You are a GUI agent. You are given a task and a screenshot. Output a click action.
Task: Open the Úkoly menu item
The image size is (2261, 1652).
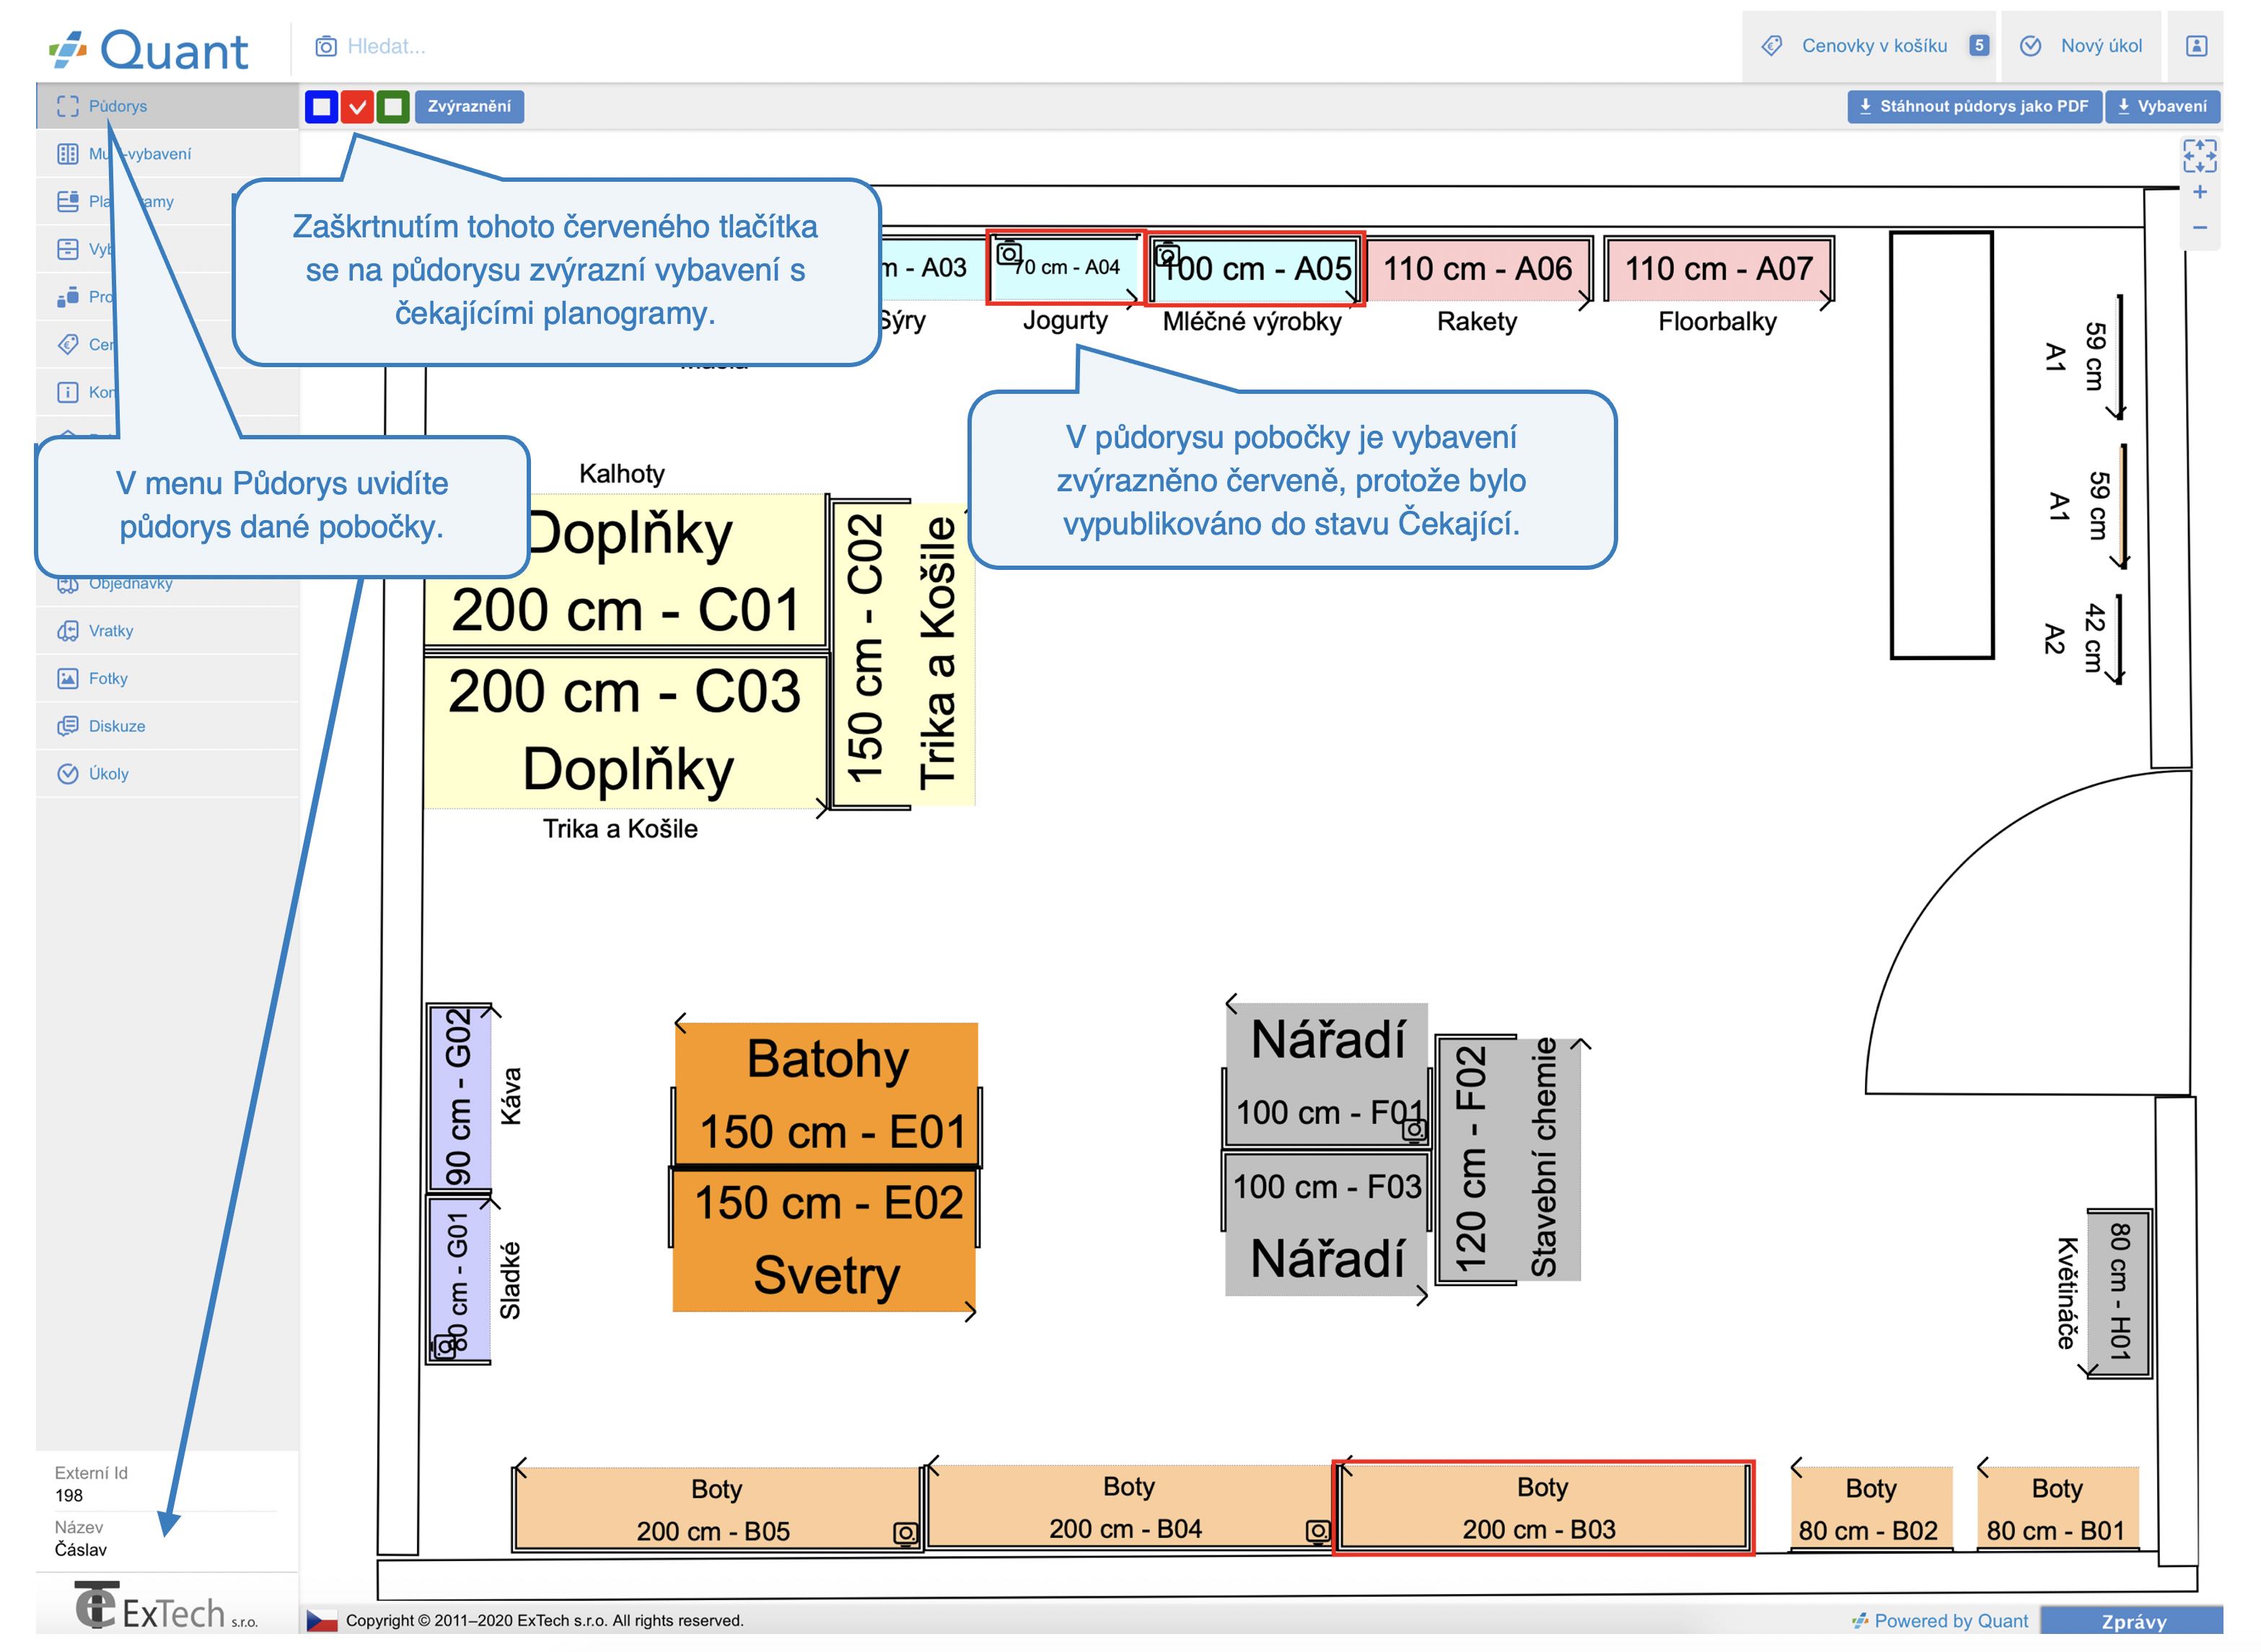pyautogui.click(x=168, y=774)
